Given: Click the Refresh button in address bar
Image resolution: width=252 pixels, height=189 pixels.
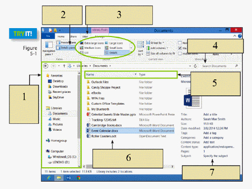Looking at the screenshot, I should point(195,66).
